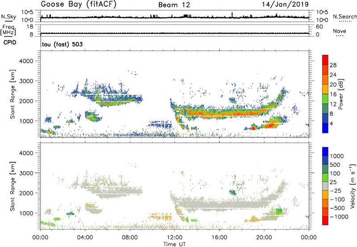The width and height of the screenshot is (357, 247).
Task: Pick the bright blue bottom Power bar segment
Action: click(325, 128)
